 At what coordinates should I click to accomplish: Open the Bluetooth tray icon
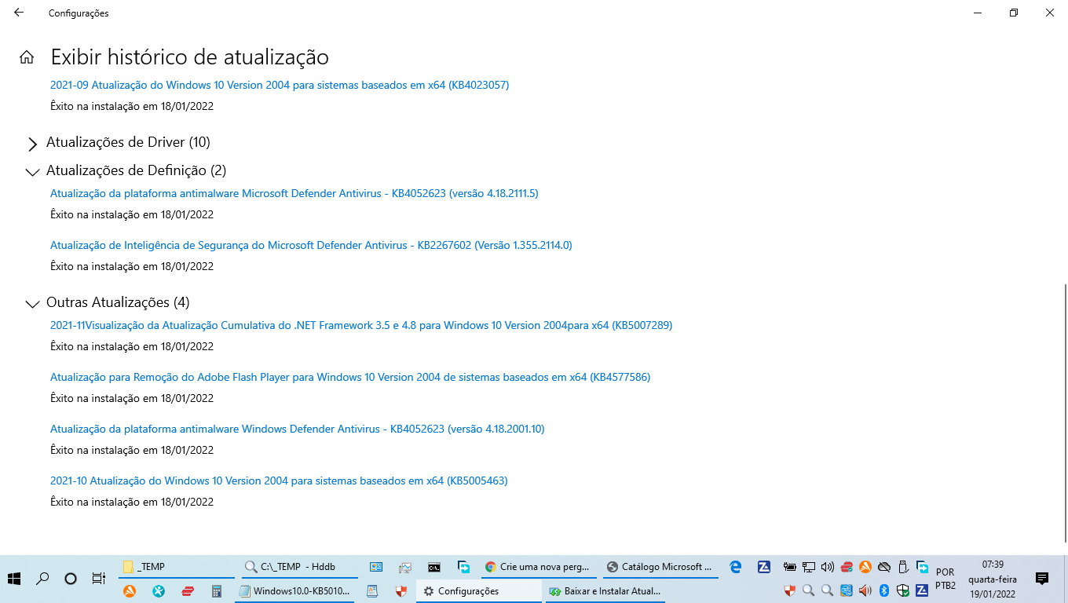(x=884, y=590)
